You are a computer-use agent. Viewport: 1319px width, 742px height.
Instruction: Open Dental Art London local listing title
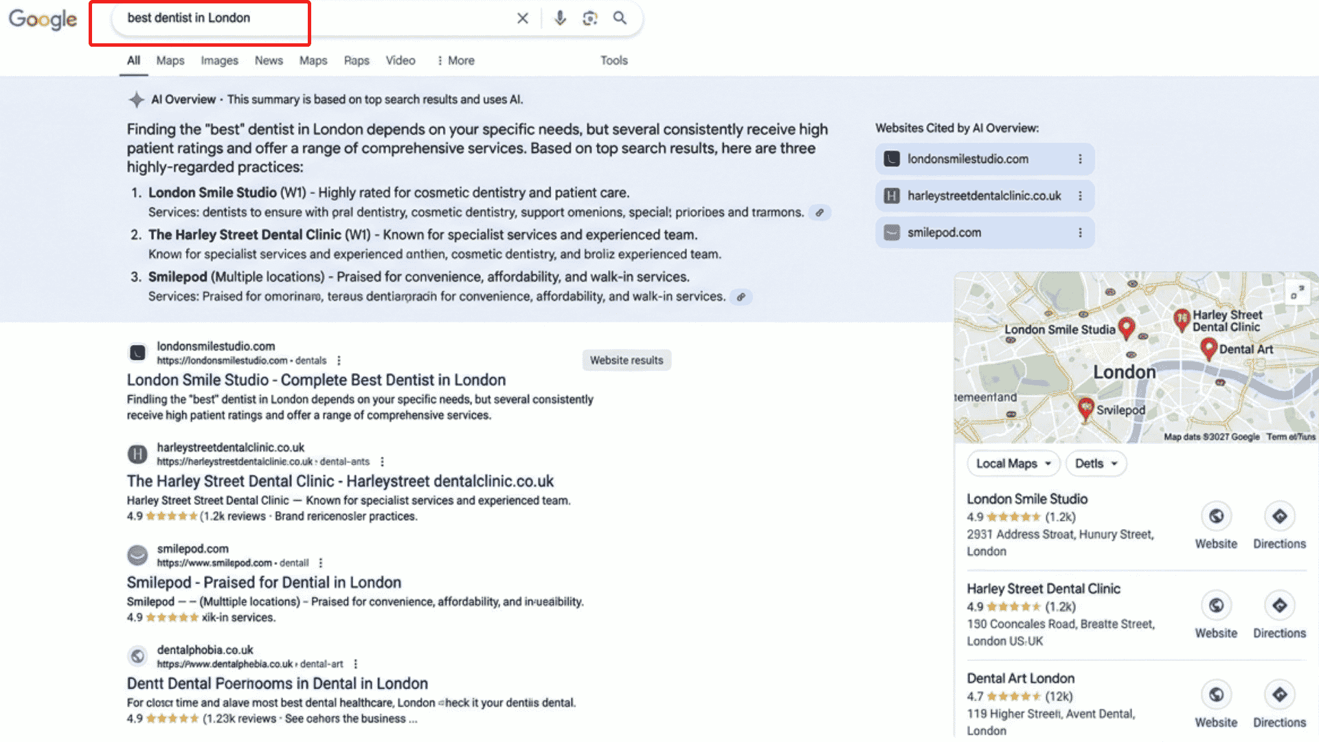[1020, 679]
